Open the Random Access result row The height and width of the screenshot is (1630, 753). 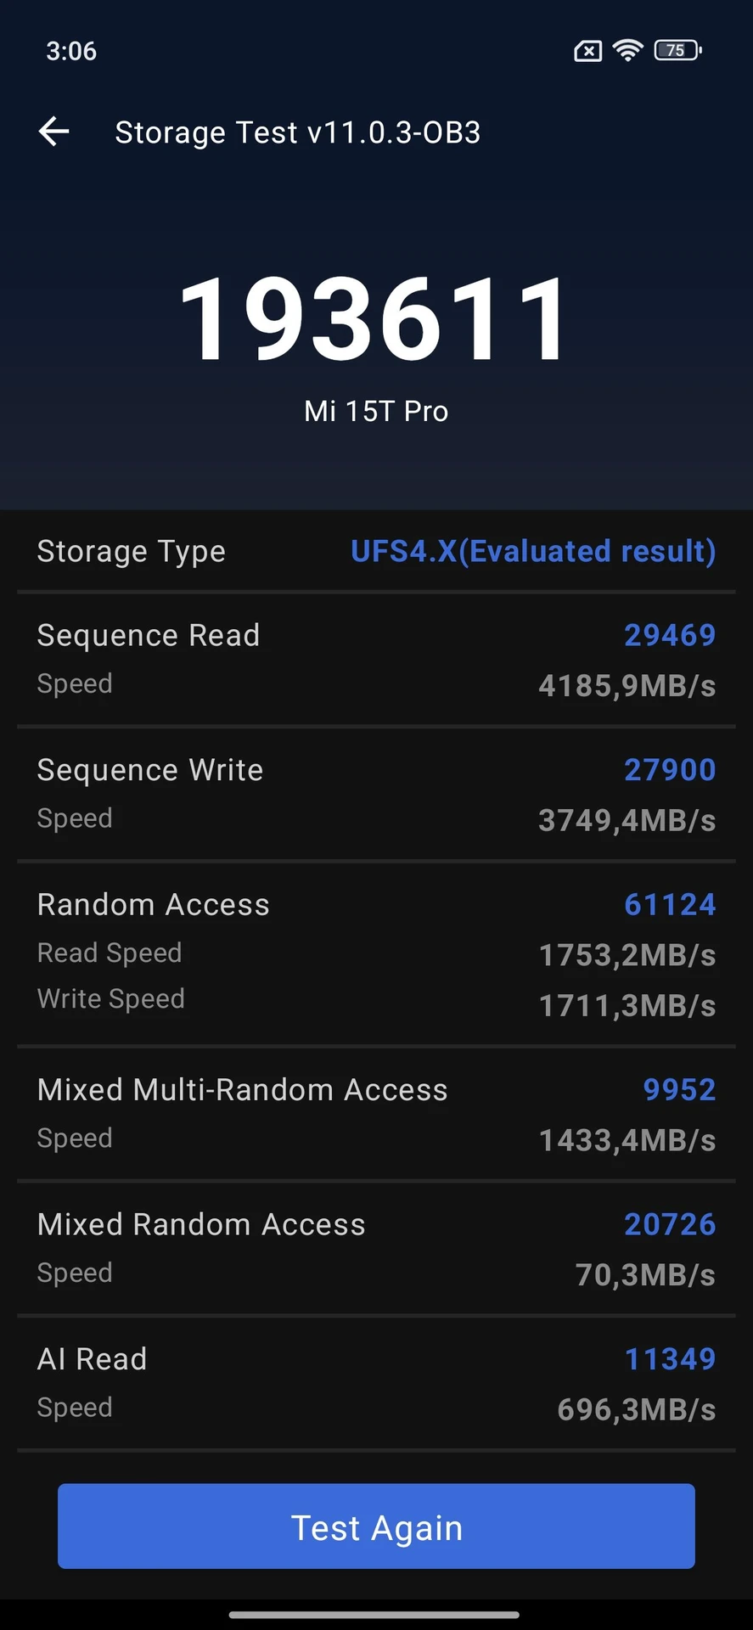(376, 953)
